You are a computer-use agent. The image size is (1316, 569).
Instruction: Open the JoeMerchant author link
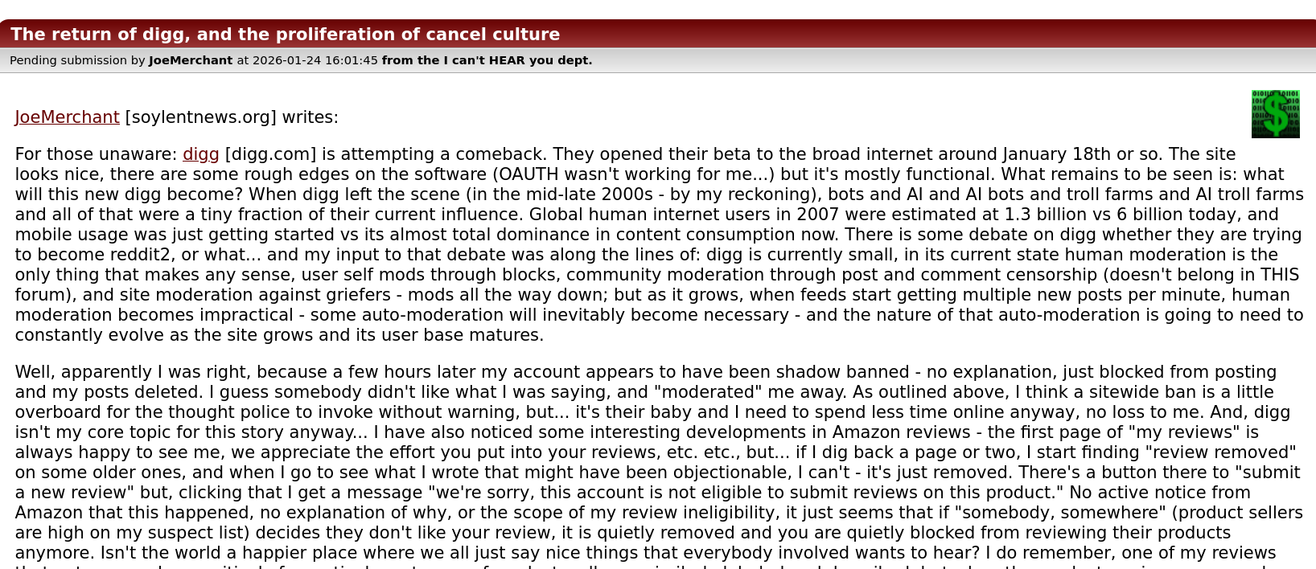[x=67, y=117]
